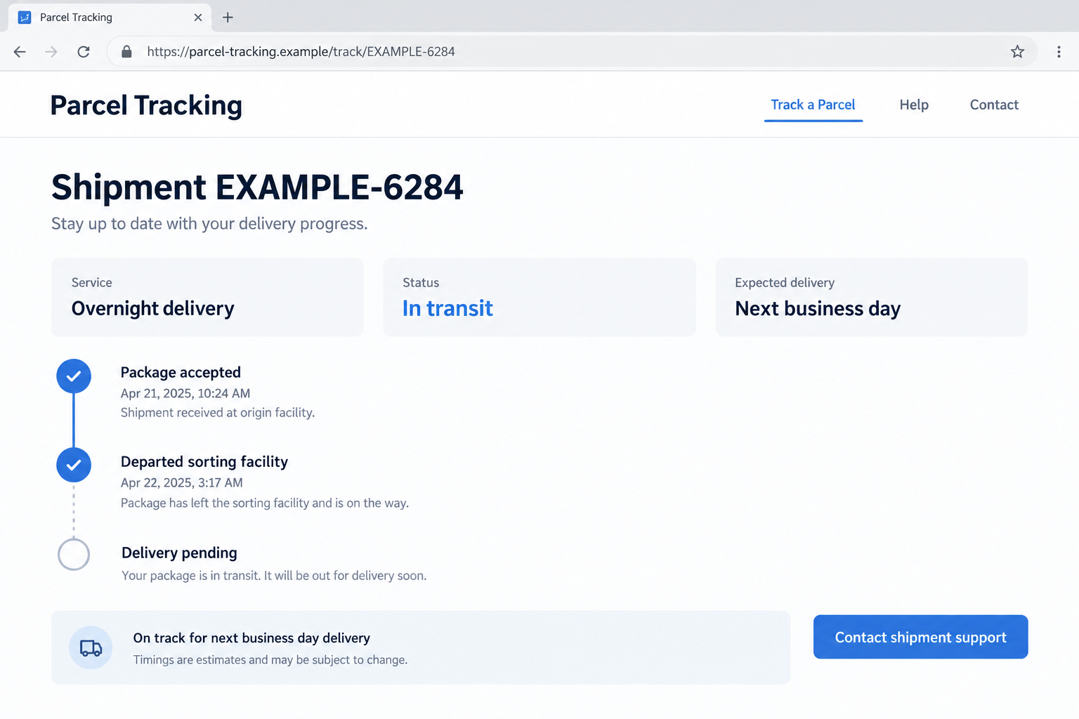Click the Parcel Tracking site logo

click(146, 105)
